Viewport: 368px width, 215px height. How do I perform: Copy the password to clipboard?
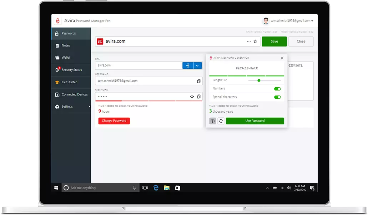pos(199,97)
